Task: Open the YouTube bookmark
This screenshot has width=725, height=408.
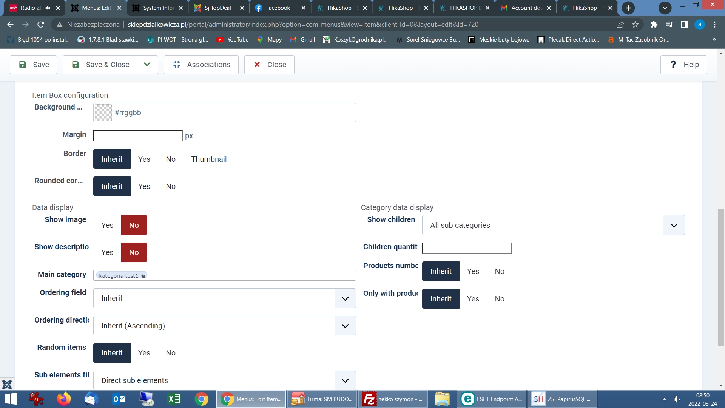Action: tap(233, 40)
